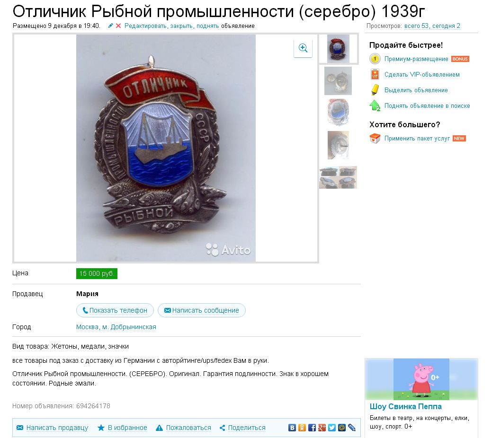Viewport: 492px width, 438px height.
Task: Click Написать сообщение button
Action: coord(201,310)
